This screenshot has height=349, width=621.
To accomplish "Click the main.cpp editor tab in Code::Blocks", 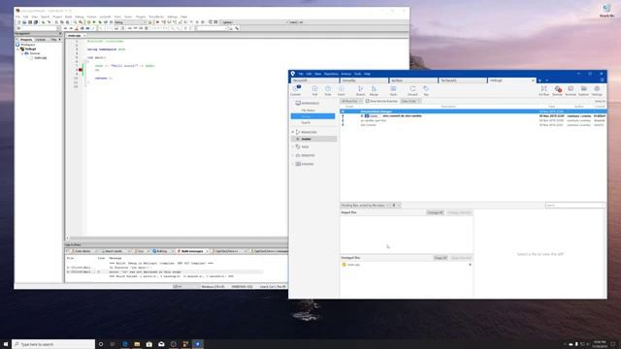I will click(76, 36).
